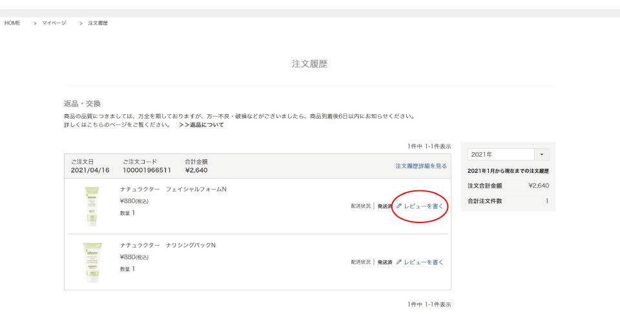The image size is (620, 314).
Task: Open the 2021年 year dropdown
Action: (501, 155)
